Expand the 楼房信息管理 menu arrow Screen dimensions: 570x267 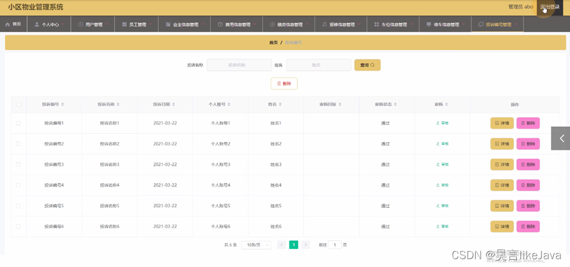coord(307,24)
